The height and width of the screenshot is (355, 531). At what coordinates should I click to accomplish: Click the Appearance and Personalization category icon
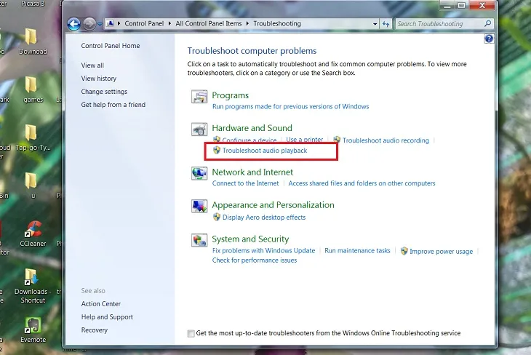(199, 207)
